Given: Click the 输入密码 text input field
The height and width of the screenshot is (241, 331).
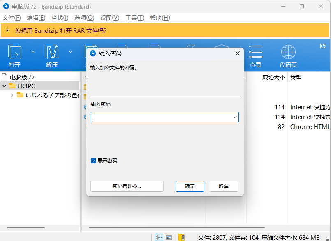Looking at the screenshot, I should tap(161, 117).
